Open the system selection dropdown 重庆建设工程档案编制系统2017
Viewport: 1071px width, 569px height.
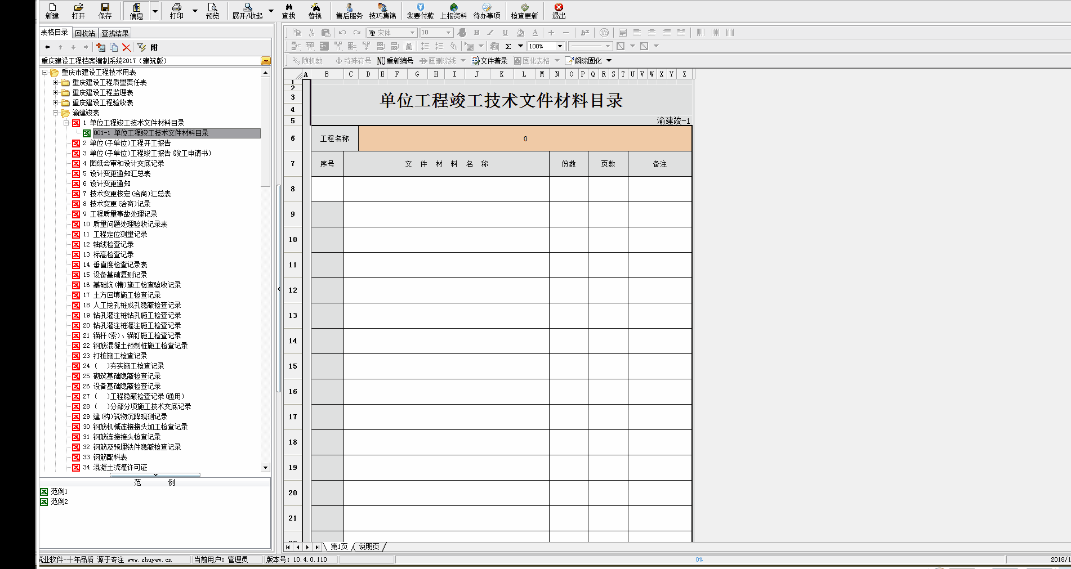point(266,61)
